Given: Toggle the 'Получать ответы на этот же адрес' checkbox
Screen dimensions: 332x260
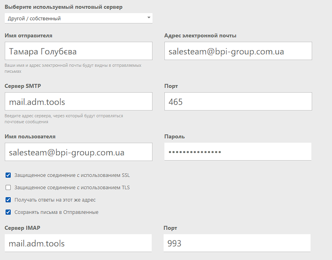Looking at the screenshot, I should tap(8, 200).
